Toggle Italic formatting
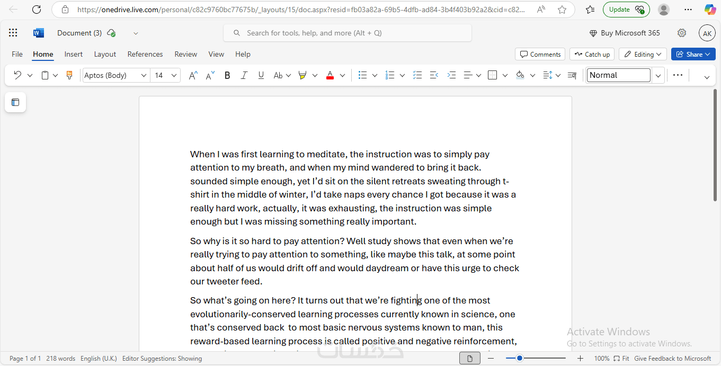Screen dimensions: 721x366 click(244, 75)
